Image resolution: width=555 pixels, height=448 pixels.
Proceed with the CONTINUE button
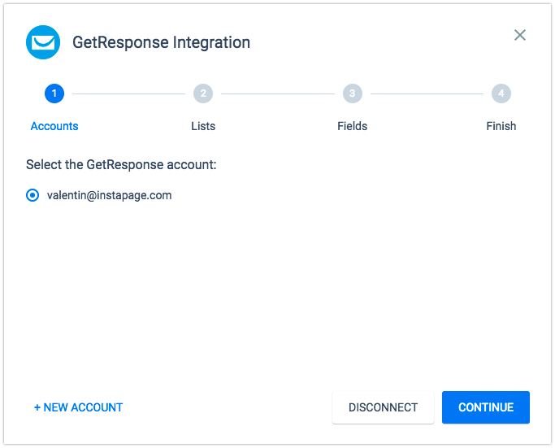(x=486, y=407)
